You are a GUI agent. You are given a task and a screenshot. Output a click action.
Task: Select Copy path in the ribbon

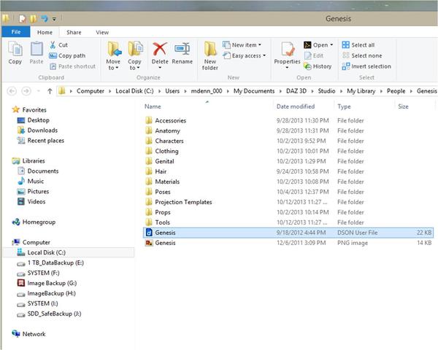pos(67,55)
